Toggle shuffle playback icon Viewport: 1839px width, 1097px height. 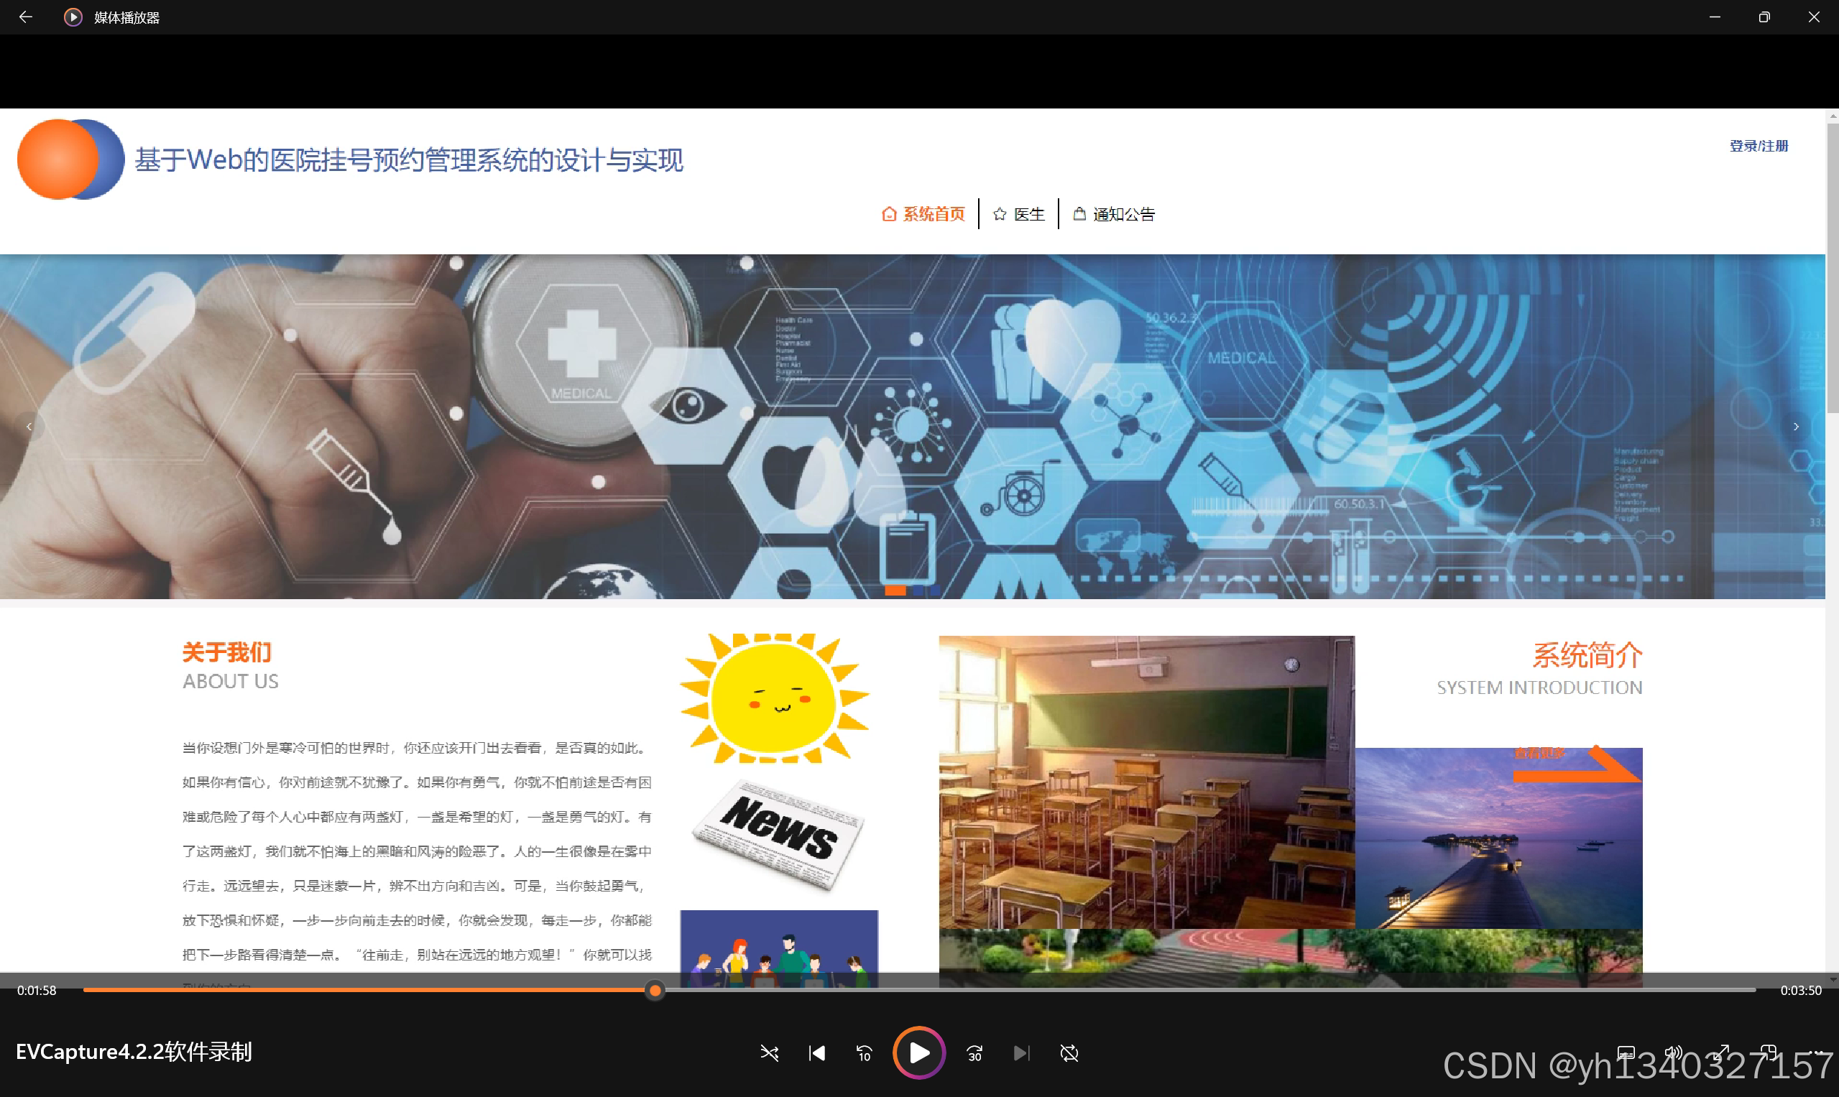[769, 1052]
